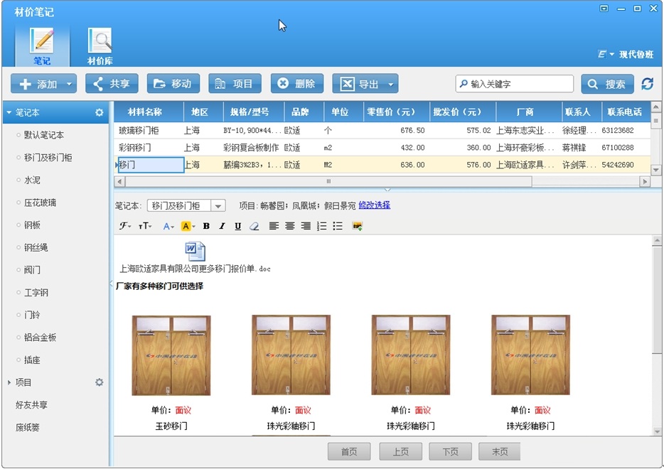Toggle italic formatting in the editor

[x=222, y=226]
